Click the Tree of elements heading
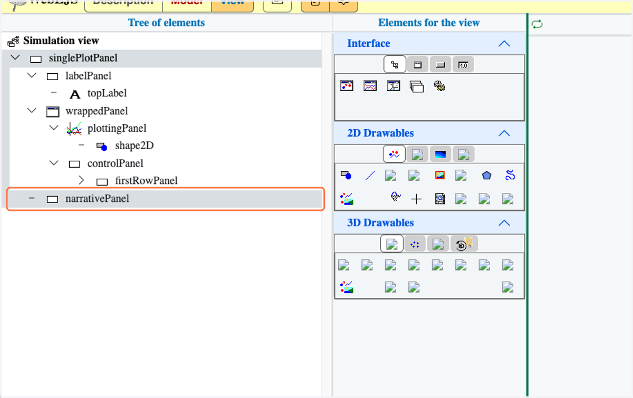This screenshot has width=633, height=398. (x=166, y=23)
